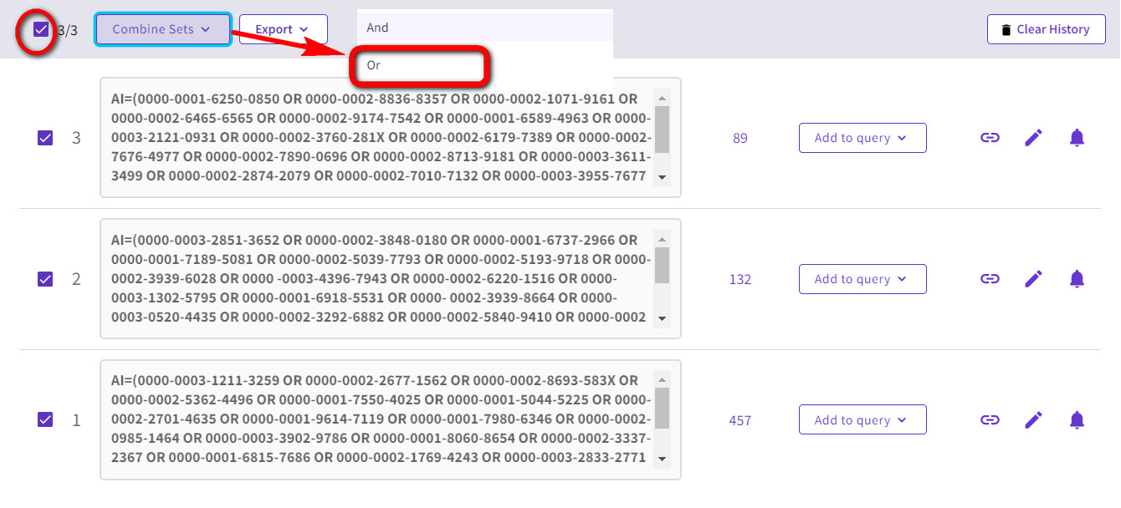Screen dimensions: 1121x508
Task: Click the Clear History button
Action: (x=1047, y=29)
